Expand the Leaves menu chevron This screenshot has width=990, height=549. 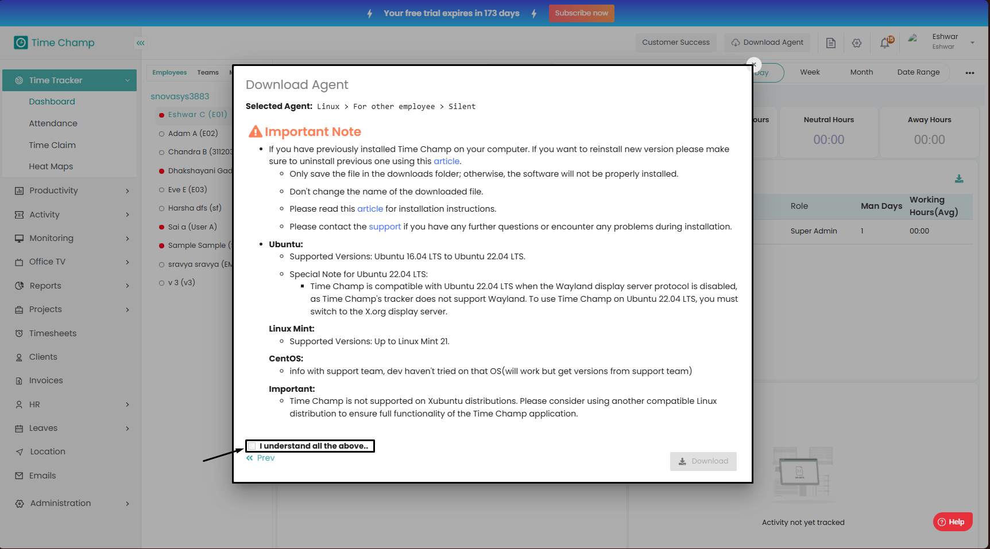click(x=127, y=429)
